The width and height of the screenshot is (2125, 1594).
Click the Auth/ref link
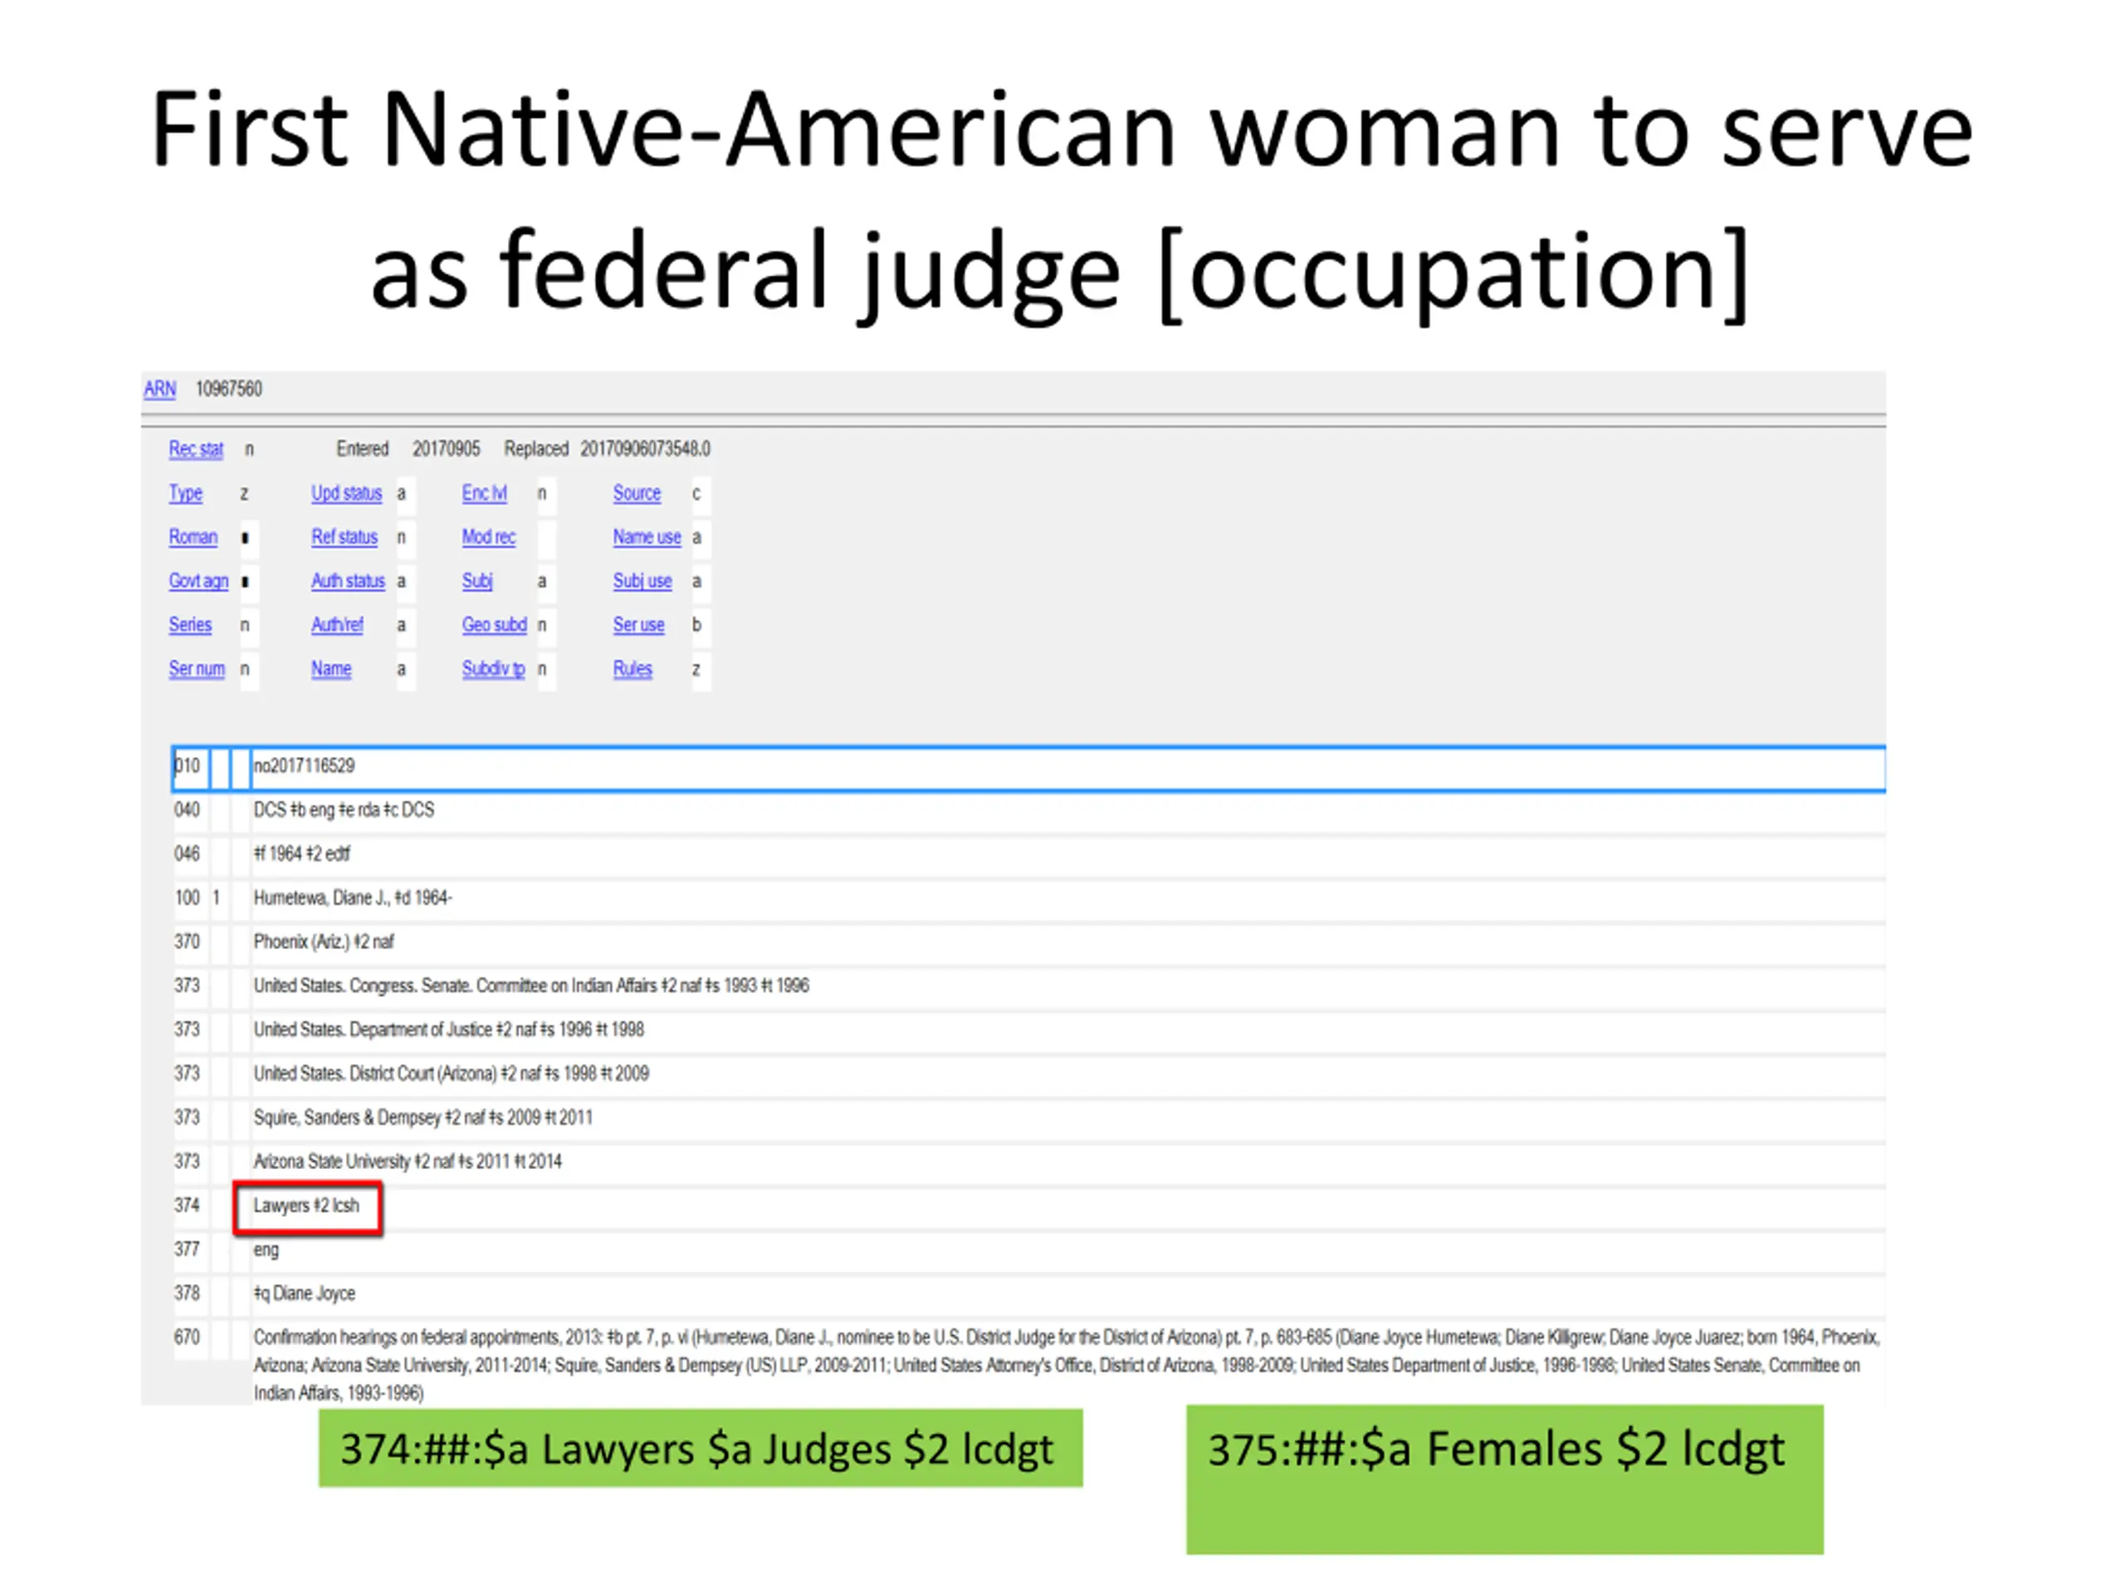tap(337, 624)
